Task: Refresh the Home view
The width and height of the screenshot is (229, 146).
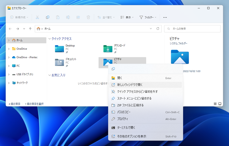Action: (158, 29)
